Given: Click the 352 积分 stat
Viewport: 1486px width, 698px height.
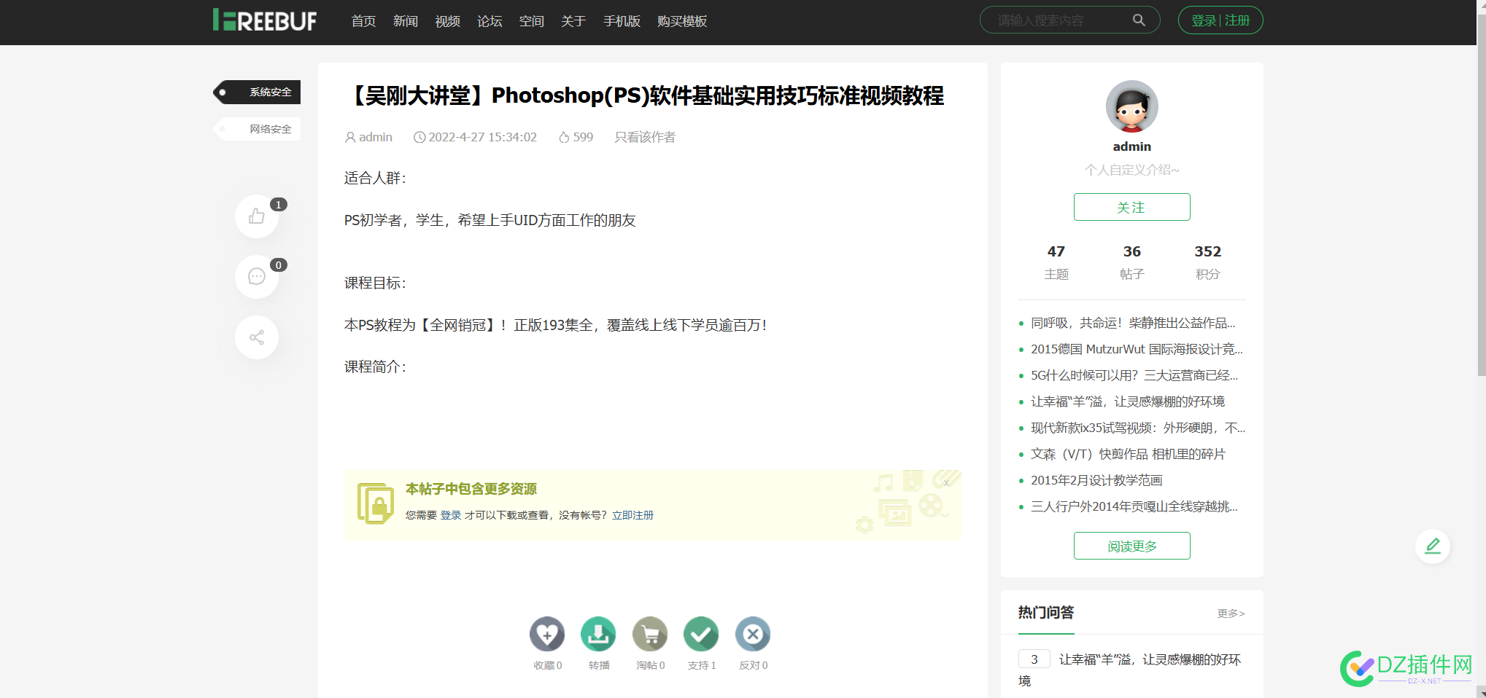Looking at the screenshot, I should pyautogui.click(x=1208, y=262).
